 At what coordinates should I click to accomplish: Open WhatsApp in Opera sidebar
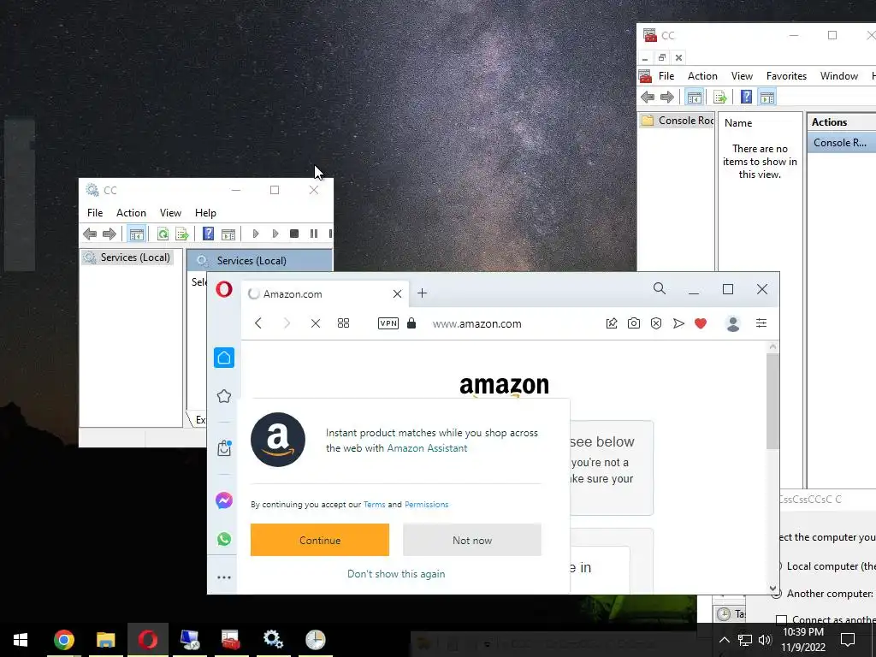click(224, 539)
